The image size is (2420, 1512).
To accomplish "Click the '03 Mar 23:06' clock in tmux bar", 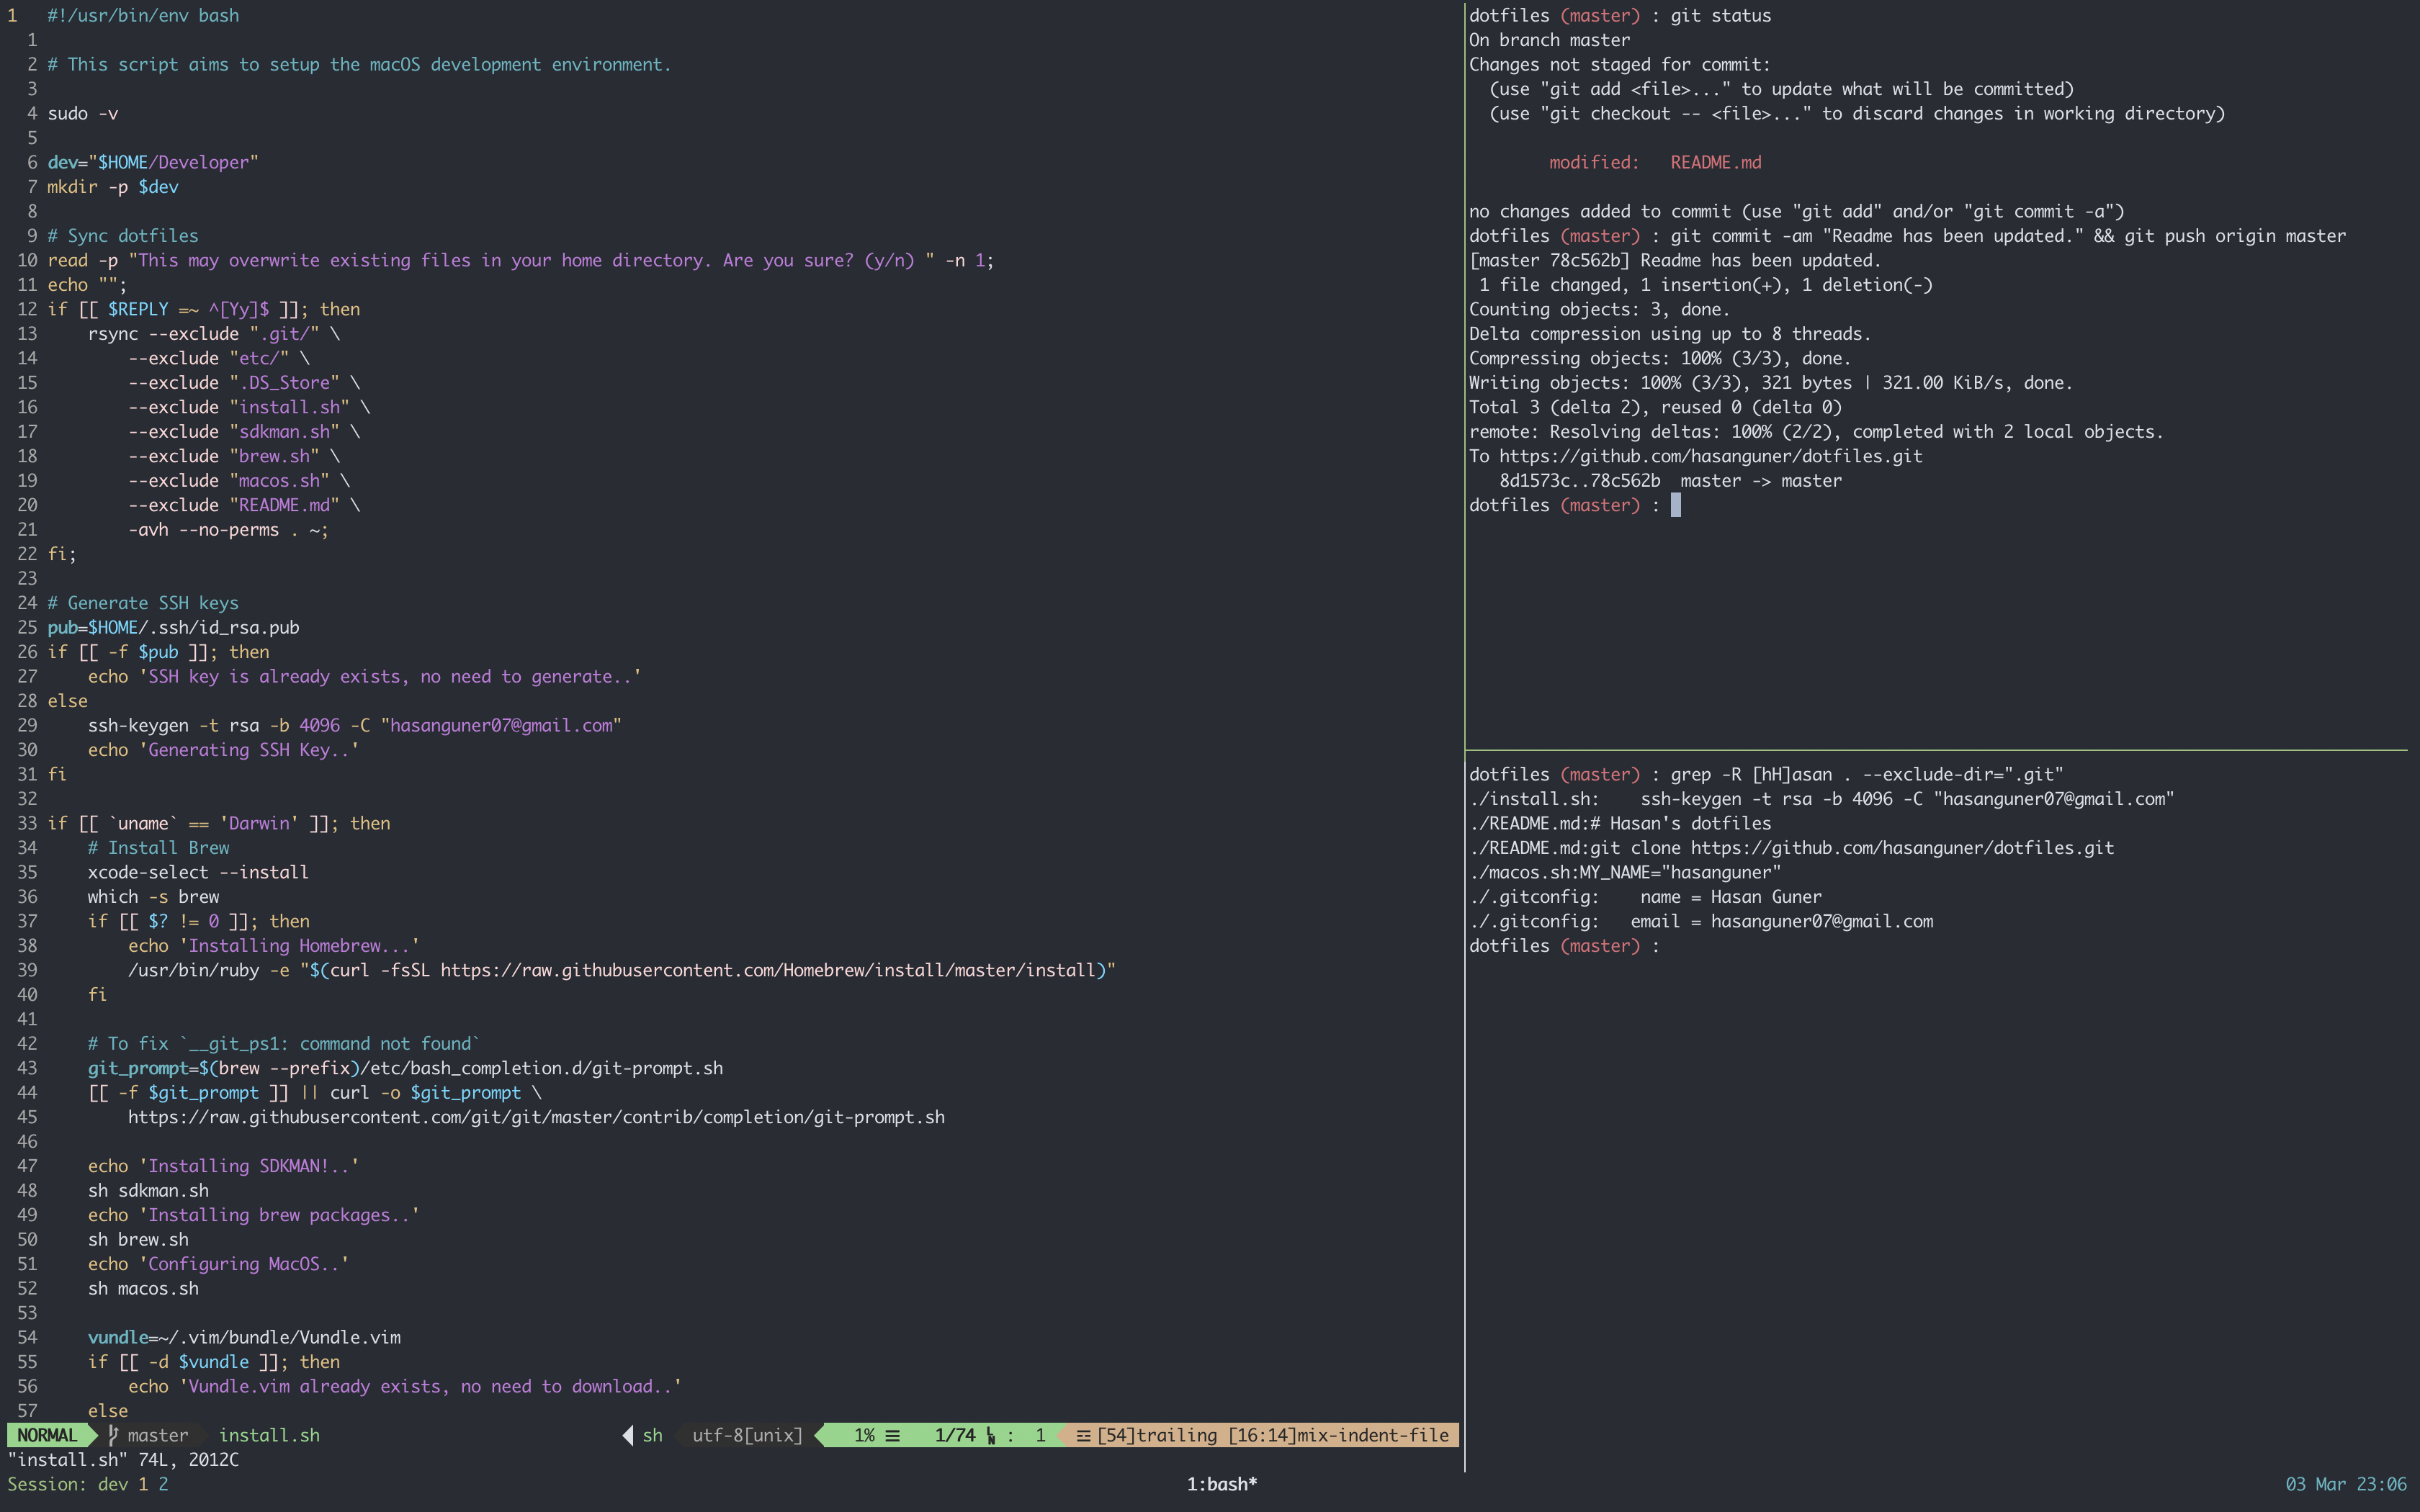I will (2346, 1484).
